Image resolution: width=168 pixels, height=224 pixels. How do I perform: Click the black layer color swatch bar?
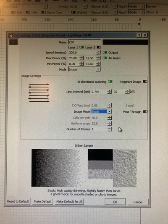tap(125, 42)
